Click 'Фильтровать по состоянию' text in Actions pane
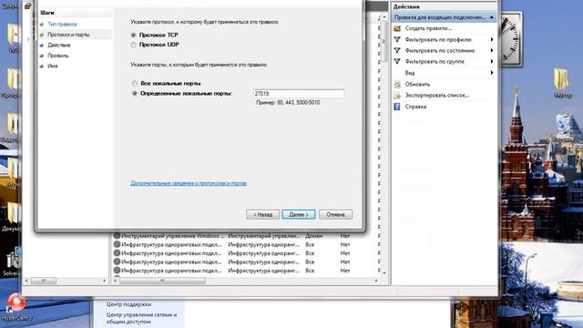This screenshot has height=328, width=583. (440, 50)
